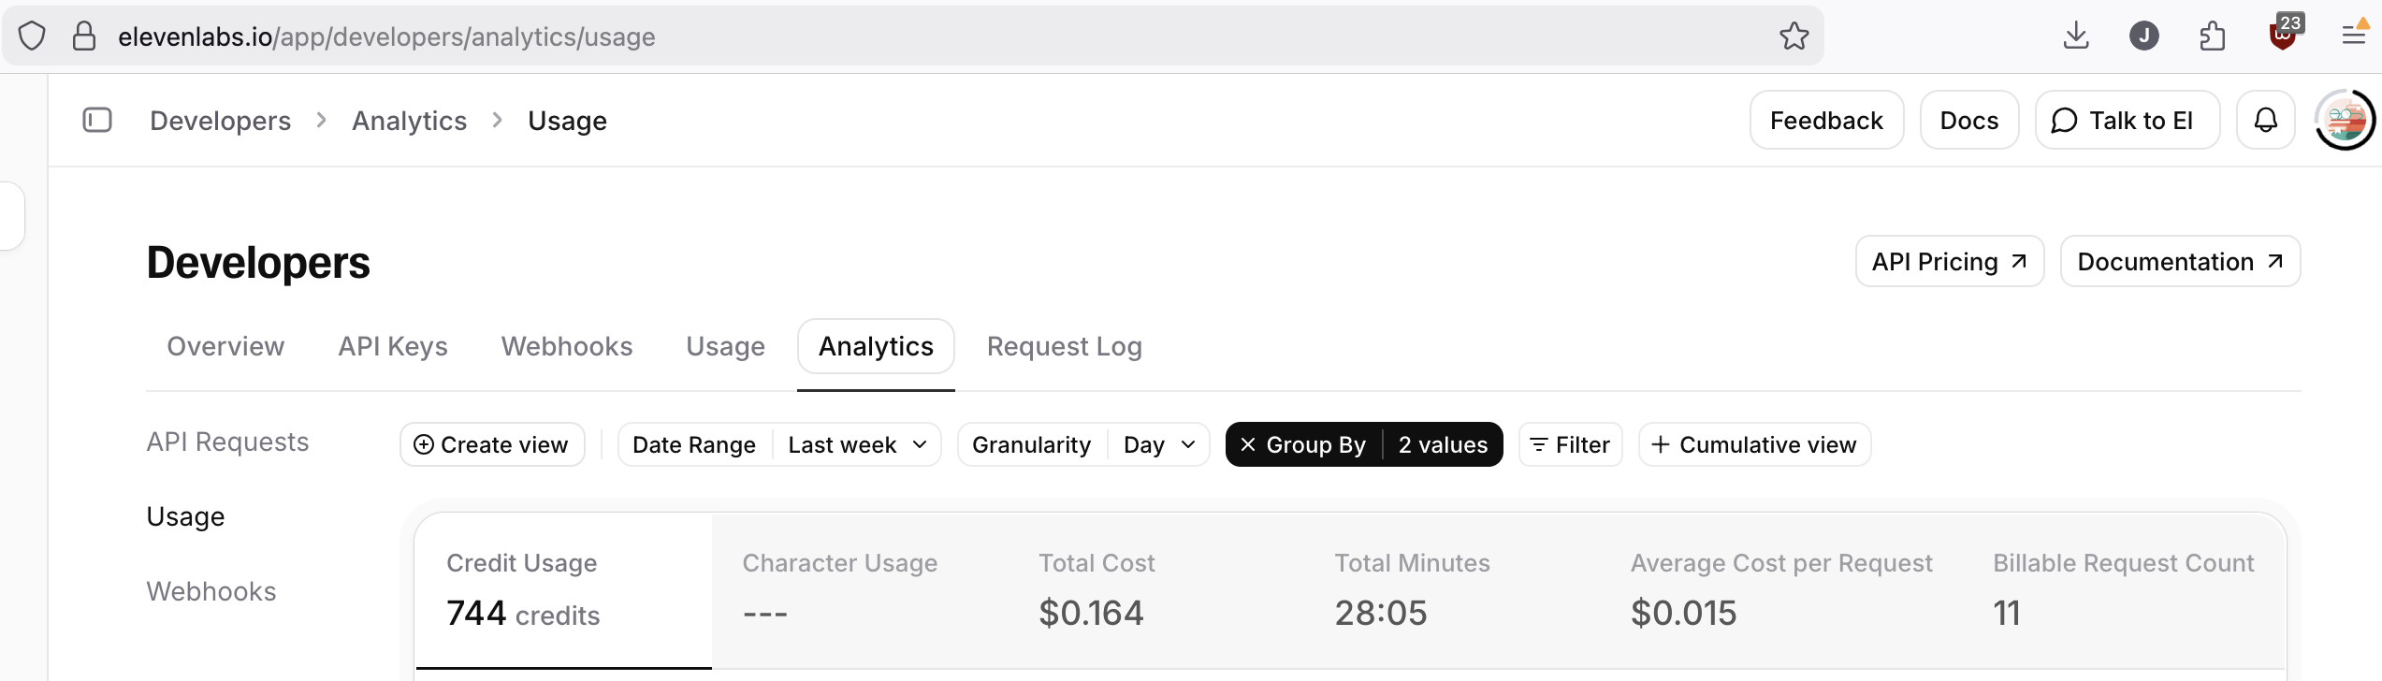This screenshot has height=681, width=2382.
Task: Switch to the Webhooks tab
Action: [x=567, y=346]
